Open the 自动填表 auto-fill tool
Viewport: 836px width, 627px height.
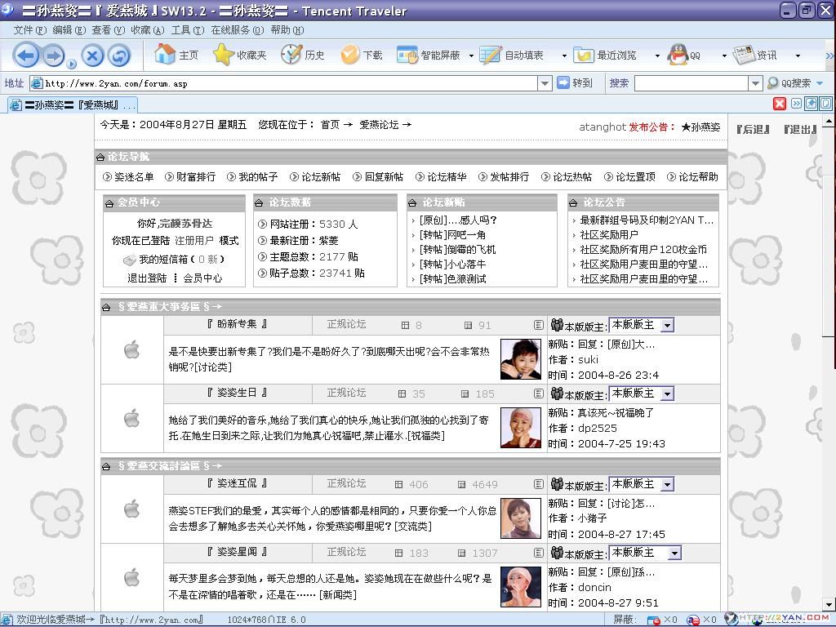[510, 55]
